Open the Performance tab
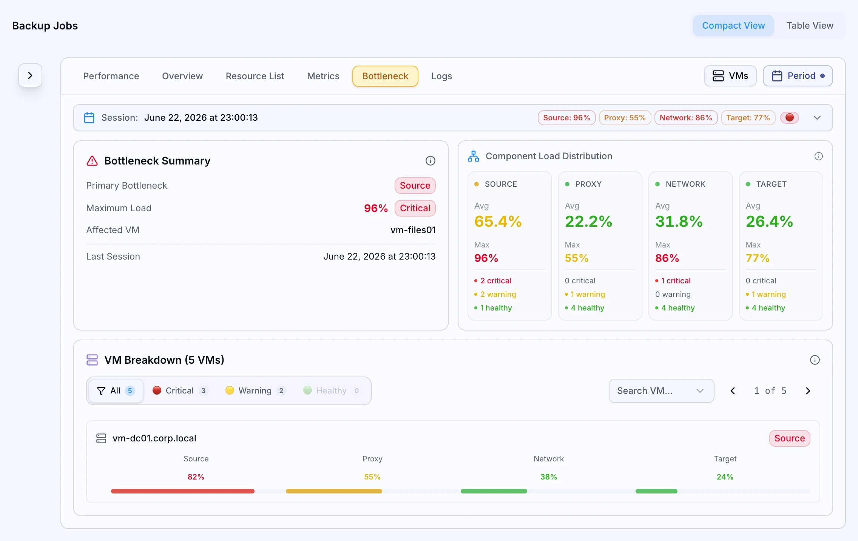The image size is (858, 541). (111, 76)
